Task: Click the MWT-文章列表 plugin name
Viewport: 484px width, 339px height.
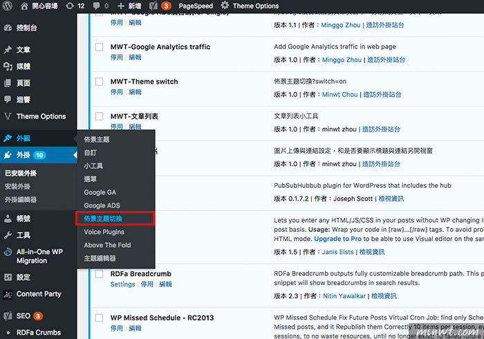Action: pyautogui.click(x=134, y=116)
